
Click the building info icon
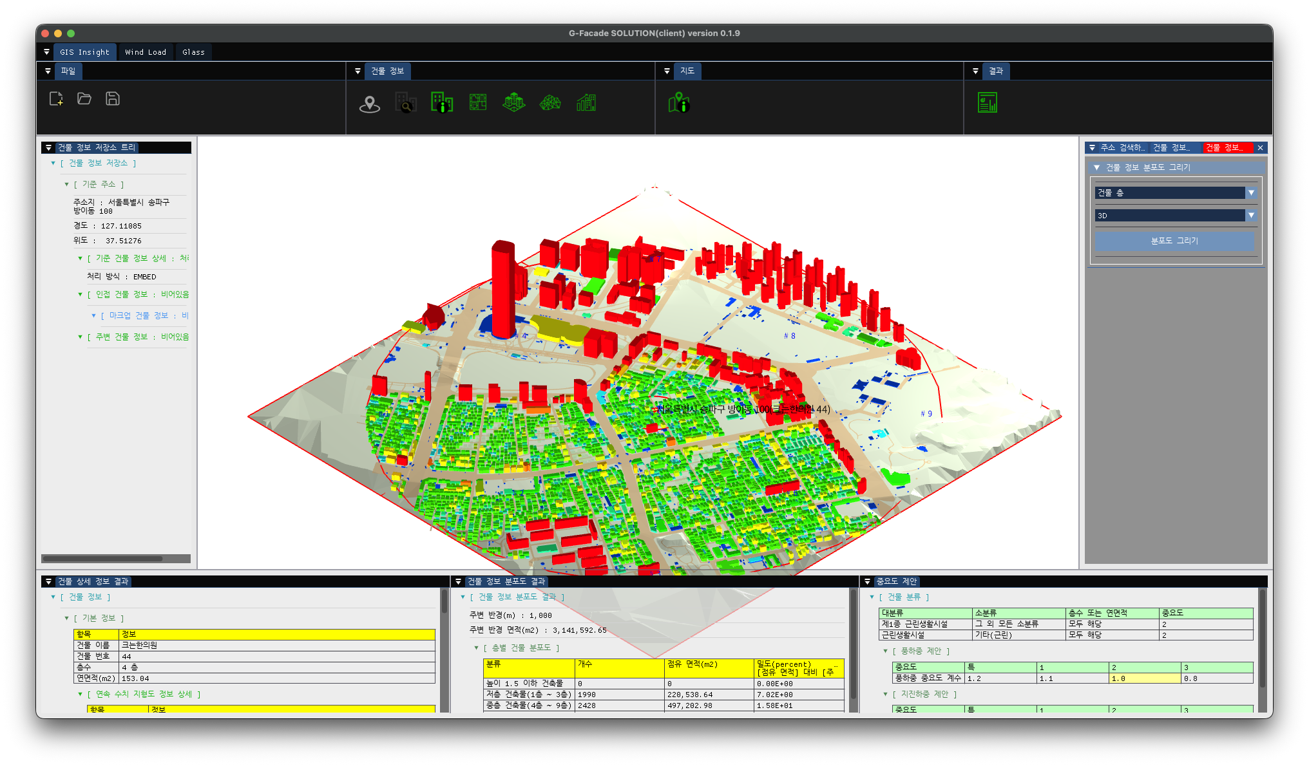coord(442,102)
